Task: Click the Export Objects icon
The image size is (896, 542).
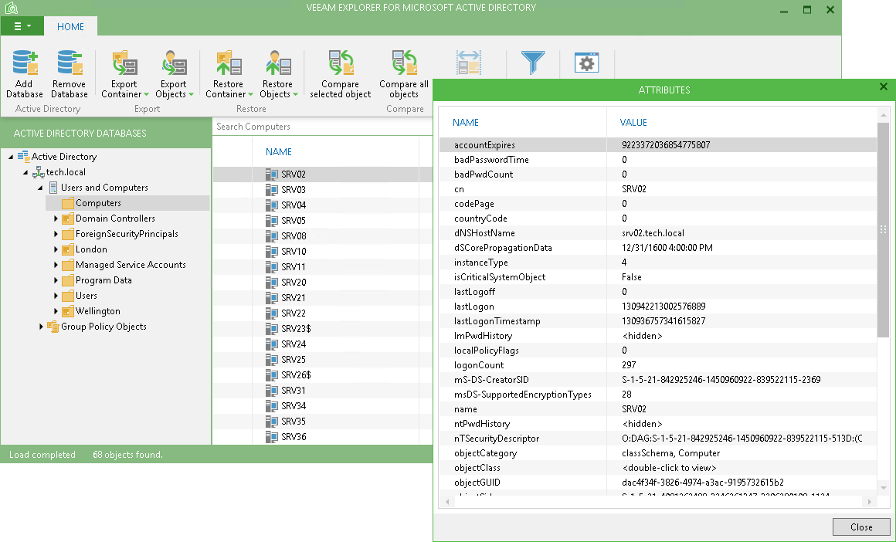Action: click(x=174, y=63)
